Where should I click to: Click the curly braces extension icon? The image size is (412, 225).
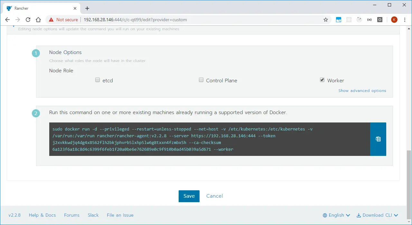pyautogui.click(x=370, y=20)
